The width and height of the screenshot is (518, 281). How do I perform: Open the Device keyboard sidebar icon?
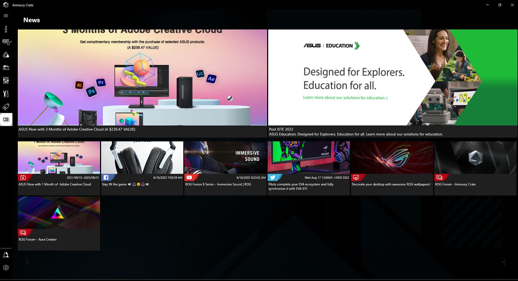[6, 42]
